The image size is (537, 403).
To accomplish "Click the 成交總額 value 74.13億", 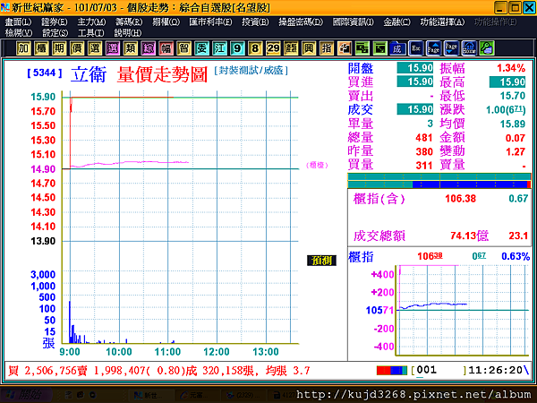I will (x=470, y=236).
